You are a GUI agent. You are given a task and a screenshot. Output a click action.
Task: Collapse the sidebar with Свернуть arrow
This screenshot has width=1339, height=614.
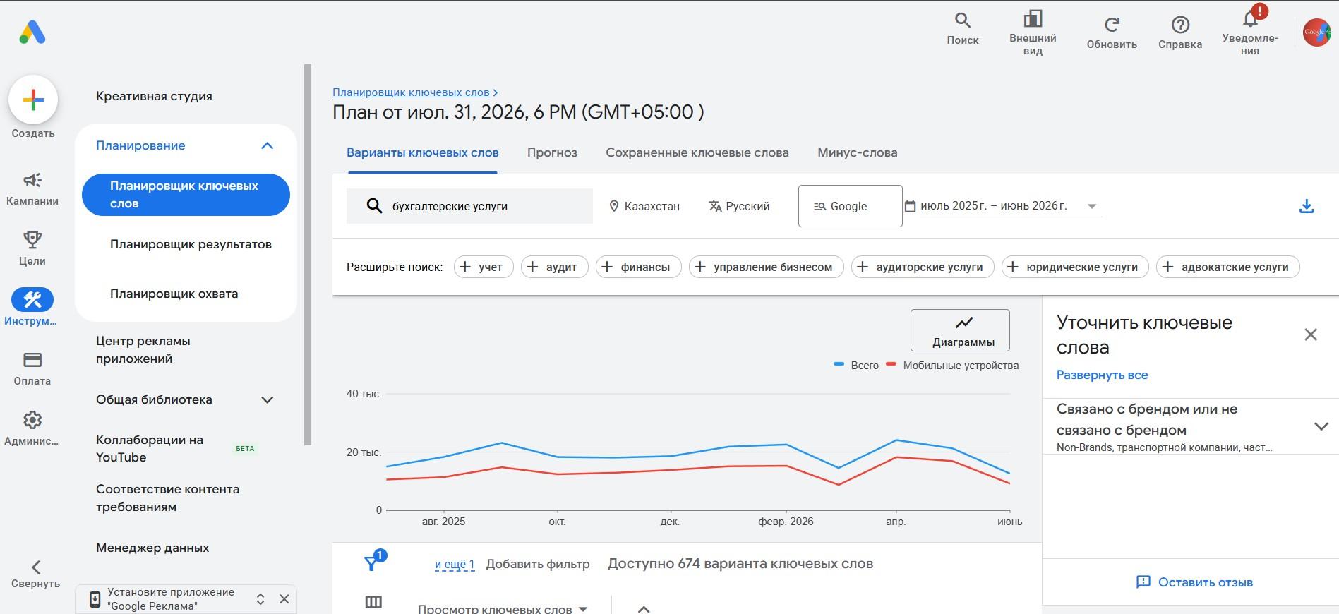[35, 574]
